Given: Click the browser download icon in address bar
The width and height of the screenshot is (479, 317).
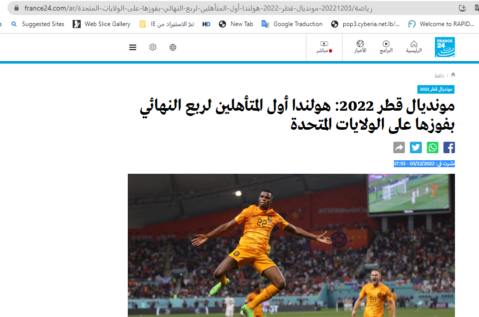Looking at the screenshot, I should click(x=462, y=8).
